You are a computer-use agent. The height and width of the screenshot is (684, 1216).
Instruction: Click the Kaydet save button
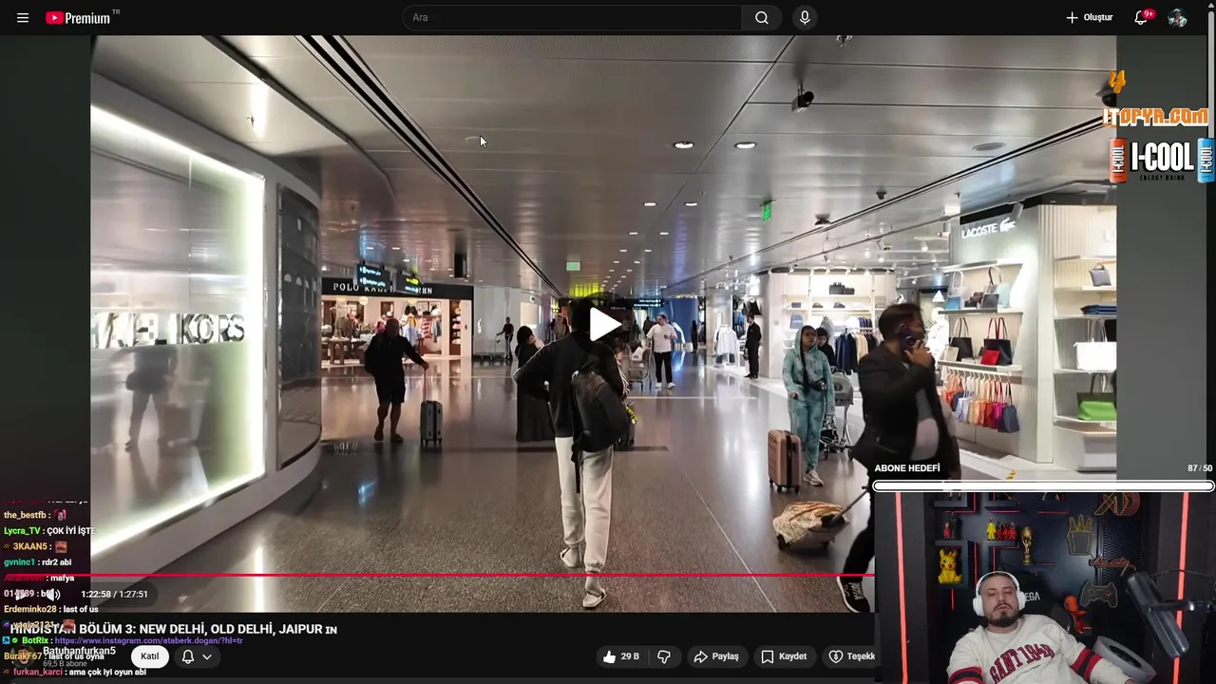[784, 656]
